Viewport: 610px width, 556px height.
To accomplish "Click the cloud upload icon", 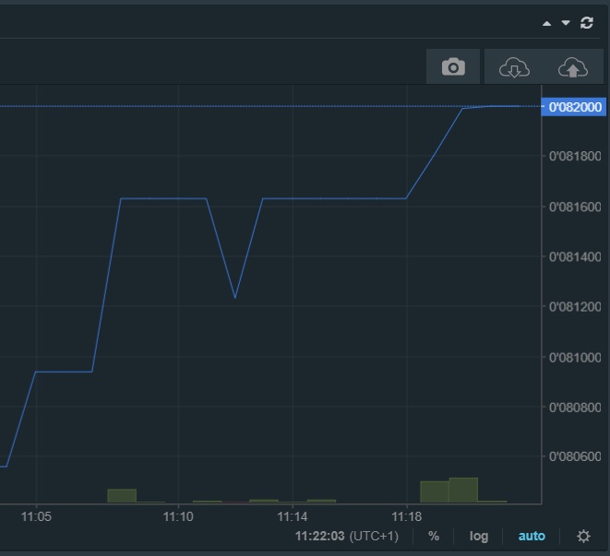I will 573,67.
